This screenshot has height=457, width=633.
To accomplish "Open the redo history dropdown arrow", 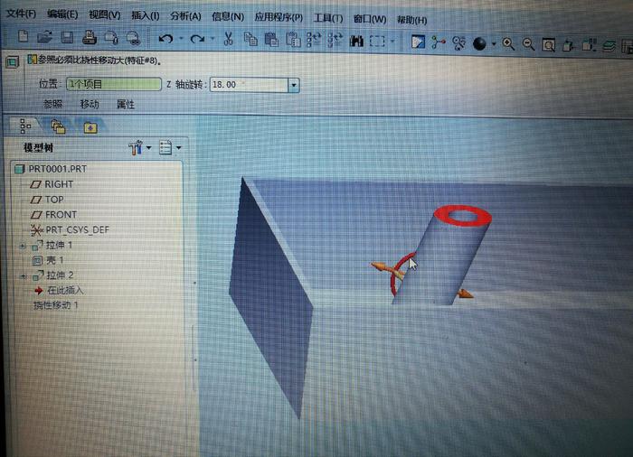I will tap(213, 39).
